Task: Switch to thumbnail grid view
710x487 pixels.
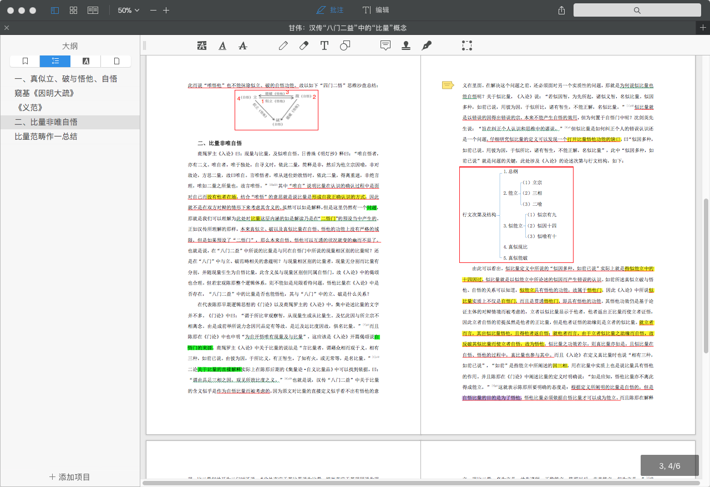Action: pyautogui.click(x=74, y=10)
